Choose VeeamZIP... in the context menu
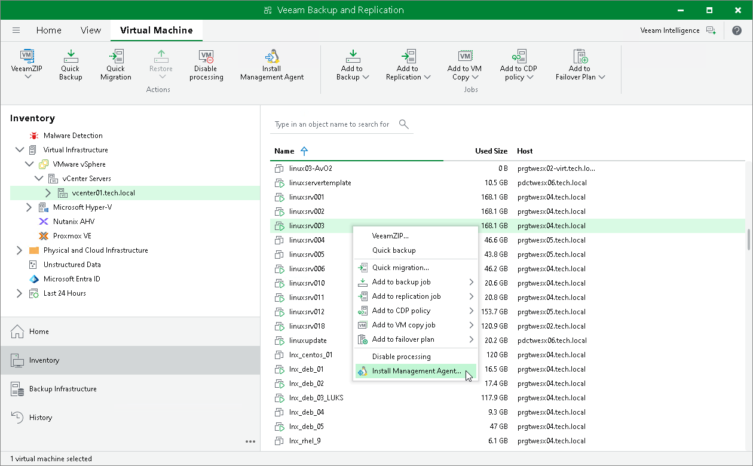 416,236
